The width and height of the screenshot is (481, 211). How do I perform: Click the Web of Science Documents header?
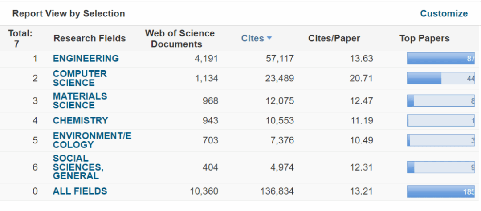[x=179, y=39]
